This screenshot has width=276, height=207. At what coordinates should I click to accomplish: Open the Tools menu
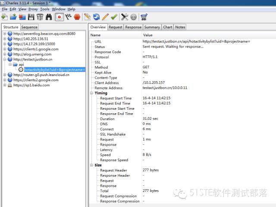tap(45, 9)
